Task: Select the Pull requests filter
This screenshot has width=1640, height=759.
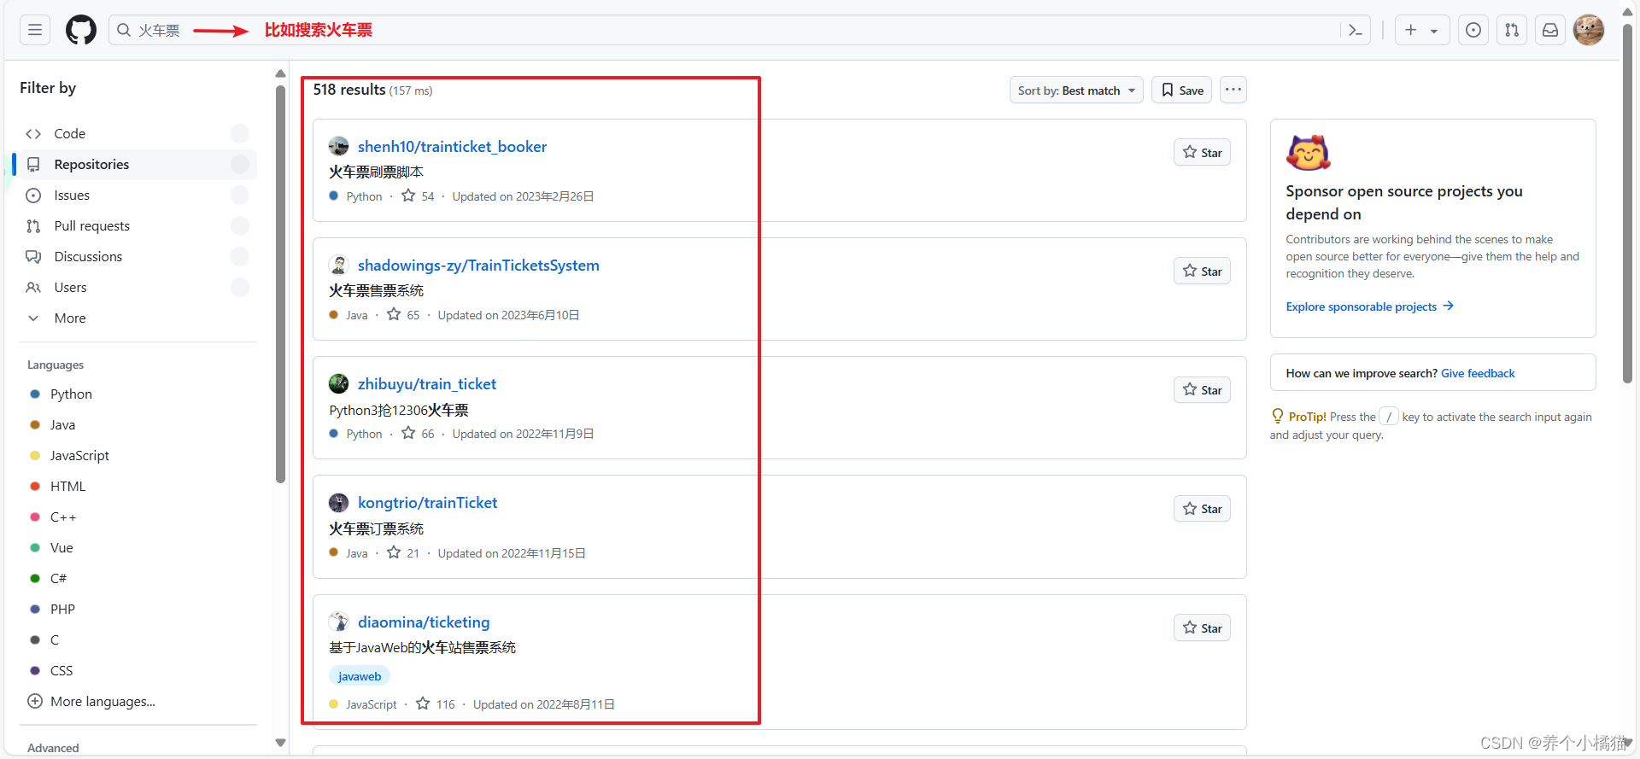Action: (137, 226)
